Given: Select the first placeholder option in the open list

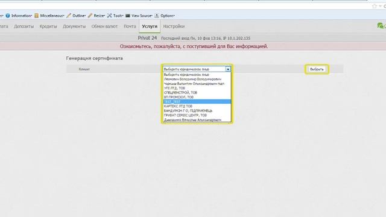Looking at the screenshot, I should coord(197,75).
